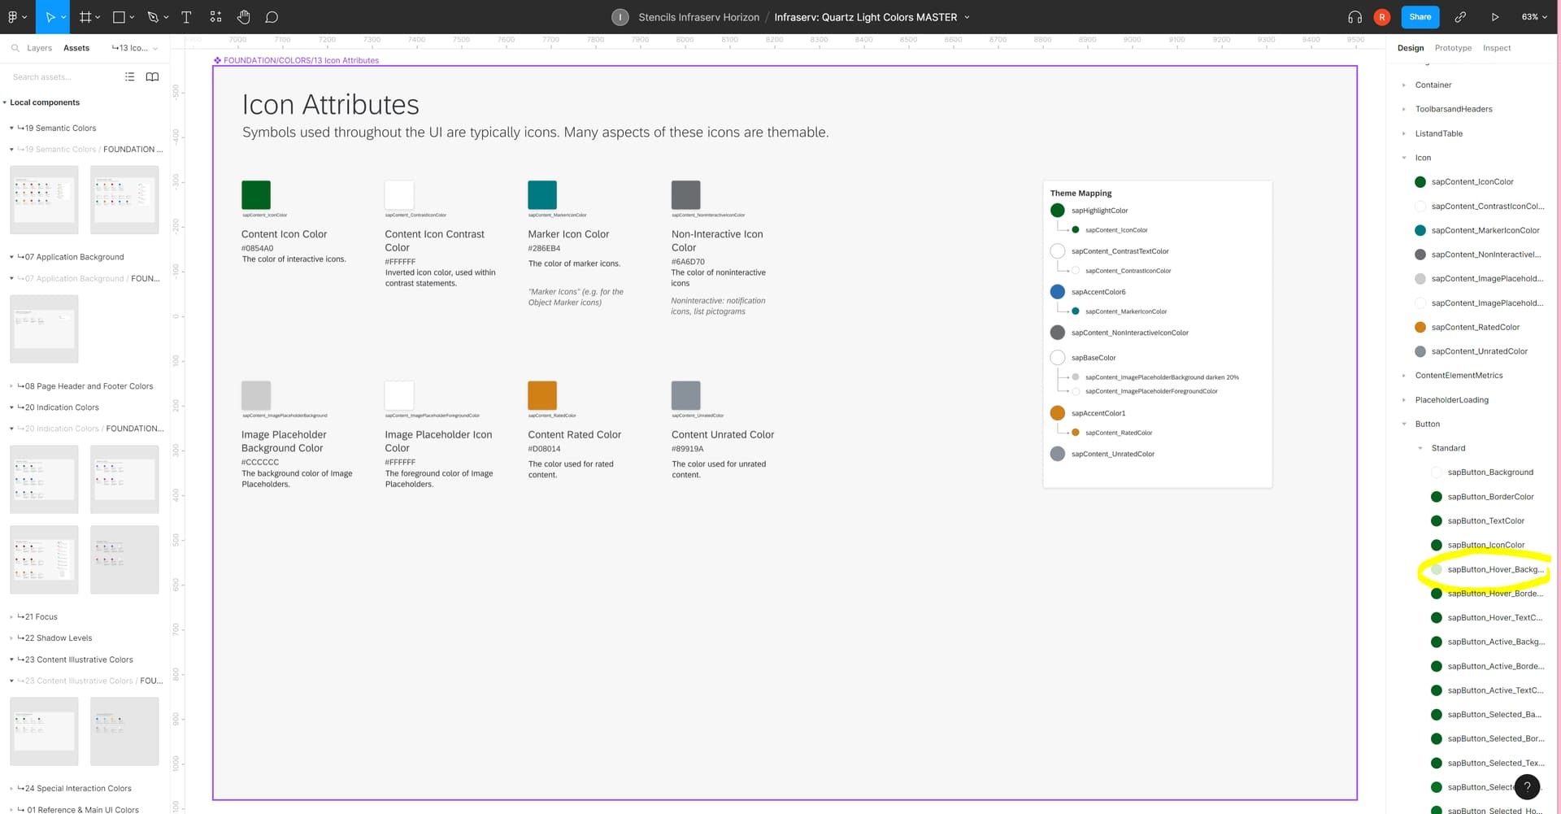Click the search magnifier icon
This screenshot has height=814, width=1561.
pyautogui.click(x=15, y=48)
